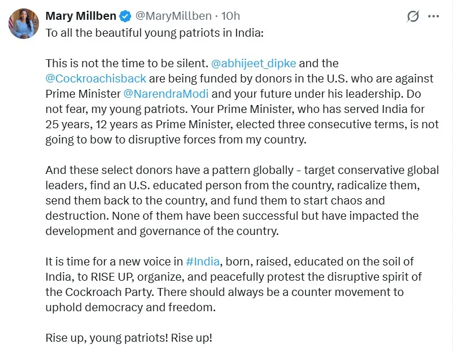The image size is (453, 353).
Task: Click the text 'uphold democracy and freedom'
Action: pos(130,307)
